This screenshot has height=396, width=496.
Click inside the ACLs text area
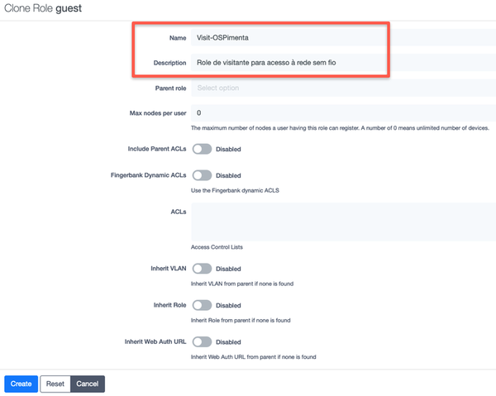tap(341, 222)
